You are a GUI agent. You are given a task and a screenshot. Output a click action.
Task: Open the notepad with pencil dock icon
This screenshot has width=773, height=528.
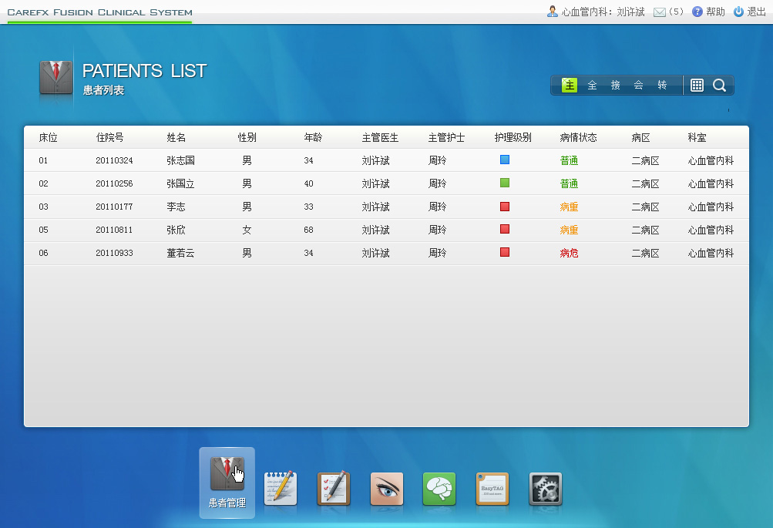point(281,488)
